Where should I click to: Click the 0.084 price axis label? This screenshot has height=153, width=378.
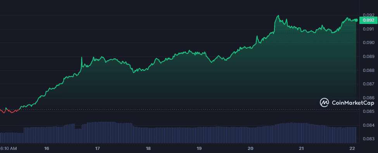point(369,125)
